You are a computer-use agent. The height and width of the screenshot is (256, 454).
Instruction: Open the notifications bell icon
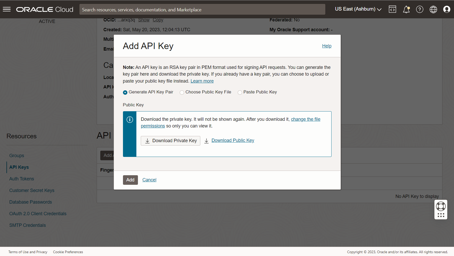[406, 10]
